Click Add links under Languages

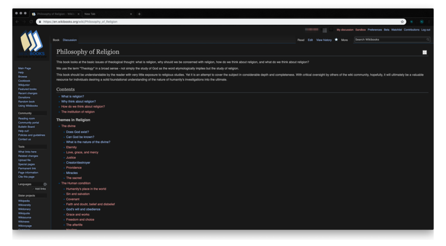coord(40,189)
